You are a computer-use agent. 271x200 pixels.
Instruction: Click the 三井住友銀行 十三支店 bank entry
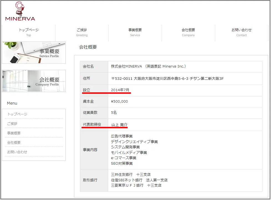pos(131,175)
